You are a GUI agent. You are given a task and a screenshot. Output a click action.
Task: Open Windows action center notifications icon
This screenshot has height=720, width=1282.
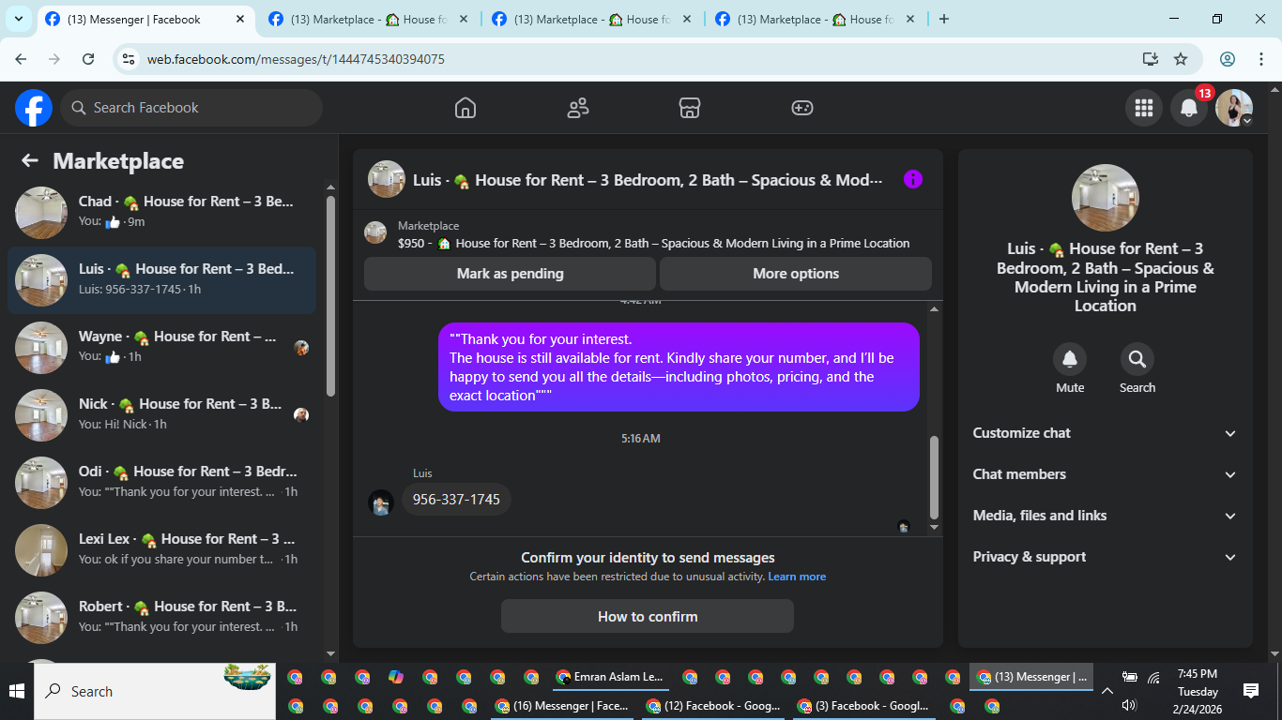click(1251, 691)
